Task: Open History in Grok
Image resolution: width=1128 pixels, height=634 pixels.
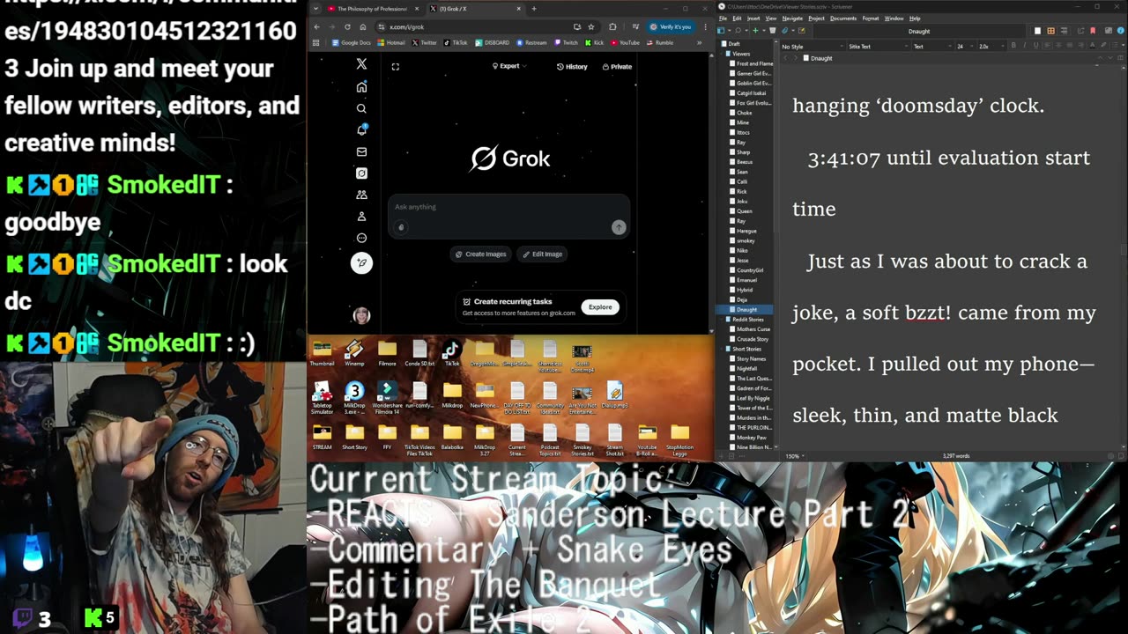Action: point(572,67)
